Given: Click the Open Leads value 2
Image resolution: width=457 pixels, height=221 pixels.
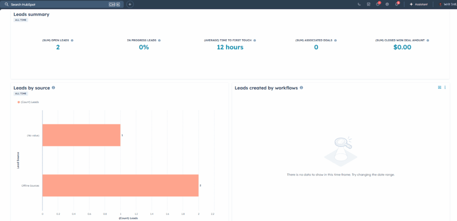Looking at the screenshot, I should point(58,47).
